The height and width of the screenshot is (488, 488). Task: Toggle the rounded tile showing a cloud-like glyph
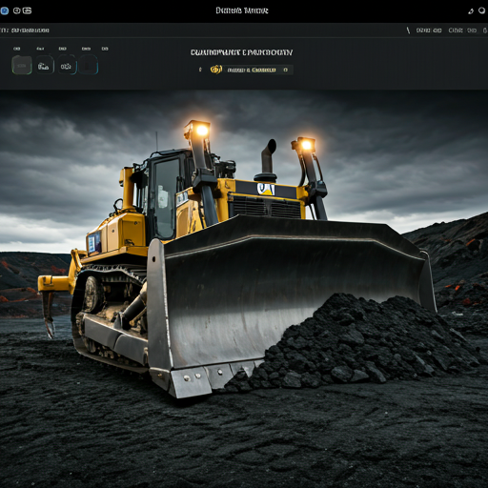44,65
